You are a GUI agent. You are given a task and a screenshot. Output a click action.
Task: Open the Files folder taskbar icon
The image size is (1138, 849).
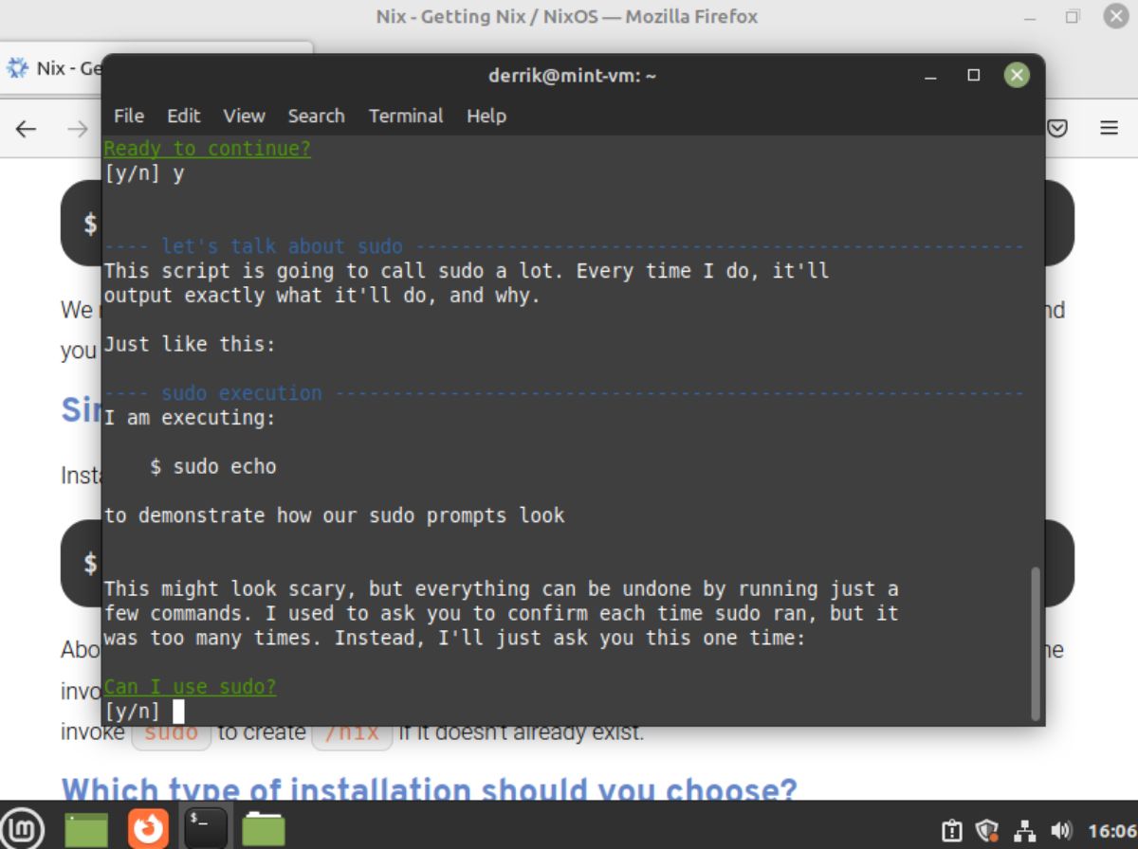(x=264, y=830)
